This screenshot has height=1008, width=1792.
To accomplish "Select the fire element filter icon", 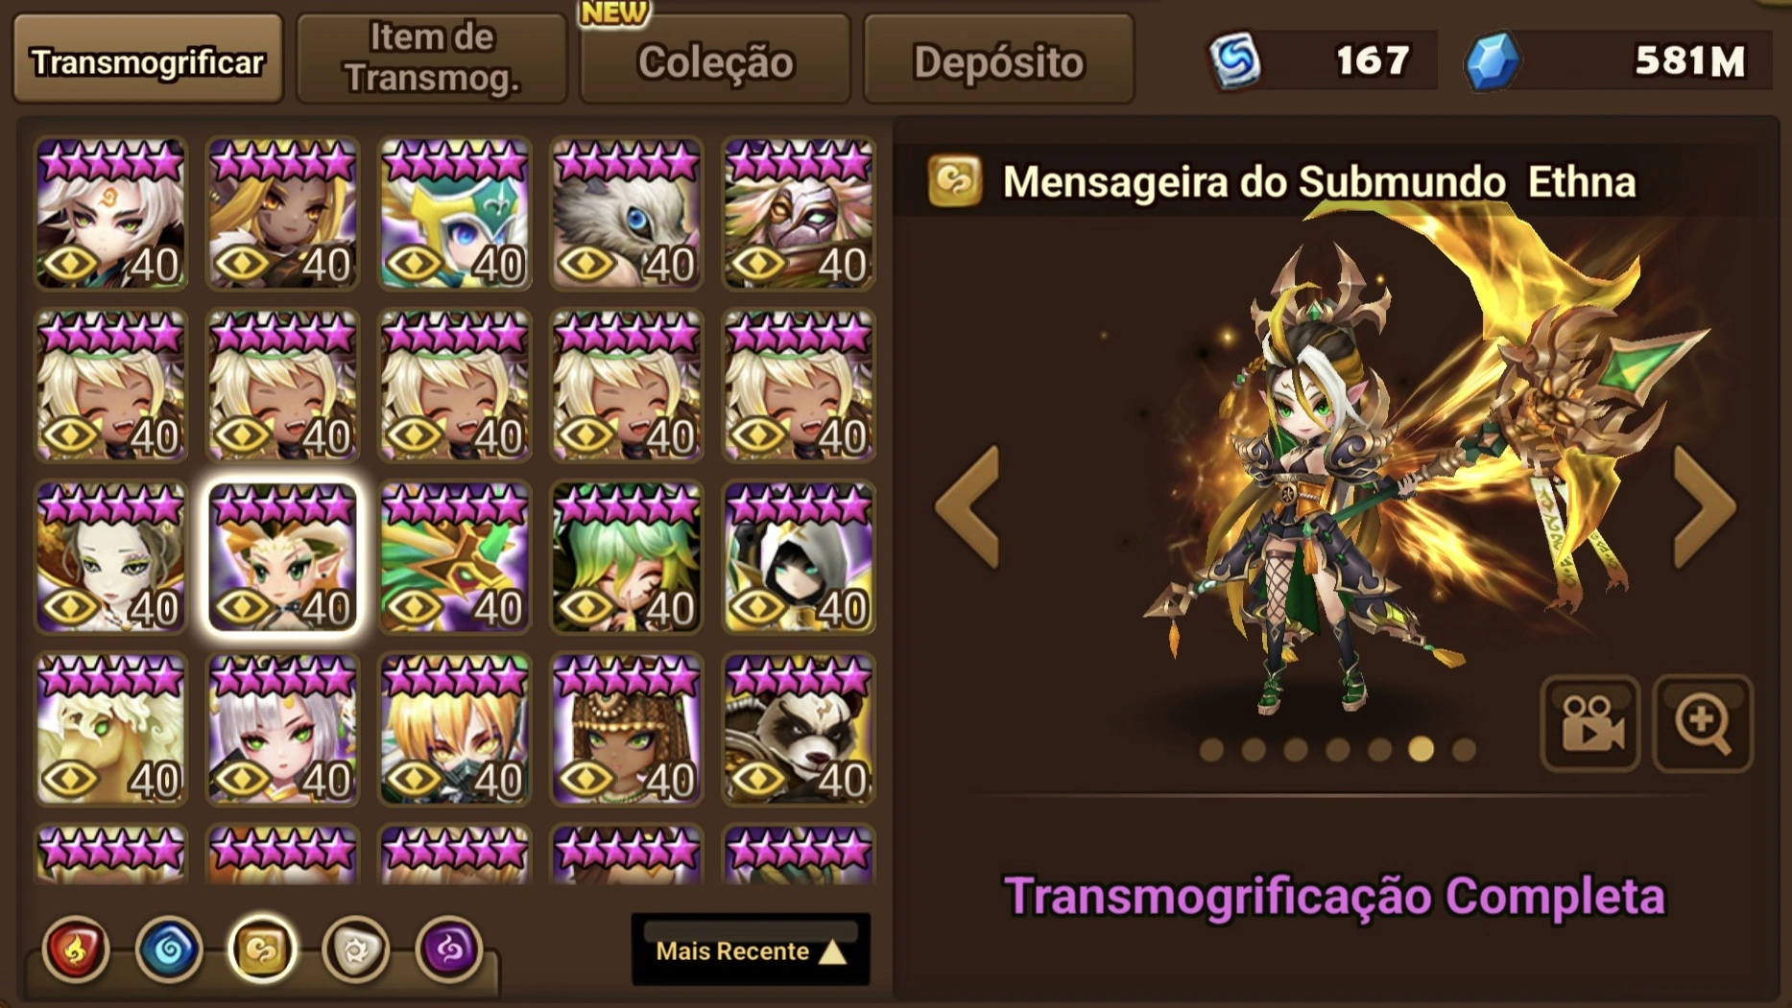I will click(x=76, y=949).
